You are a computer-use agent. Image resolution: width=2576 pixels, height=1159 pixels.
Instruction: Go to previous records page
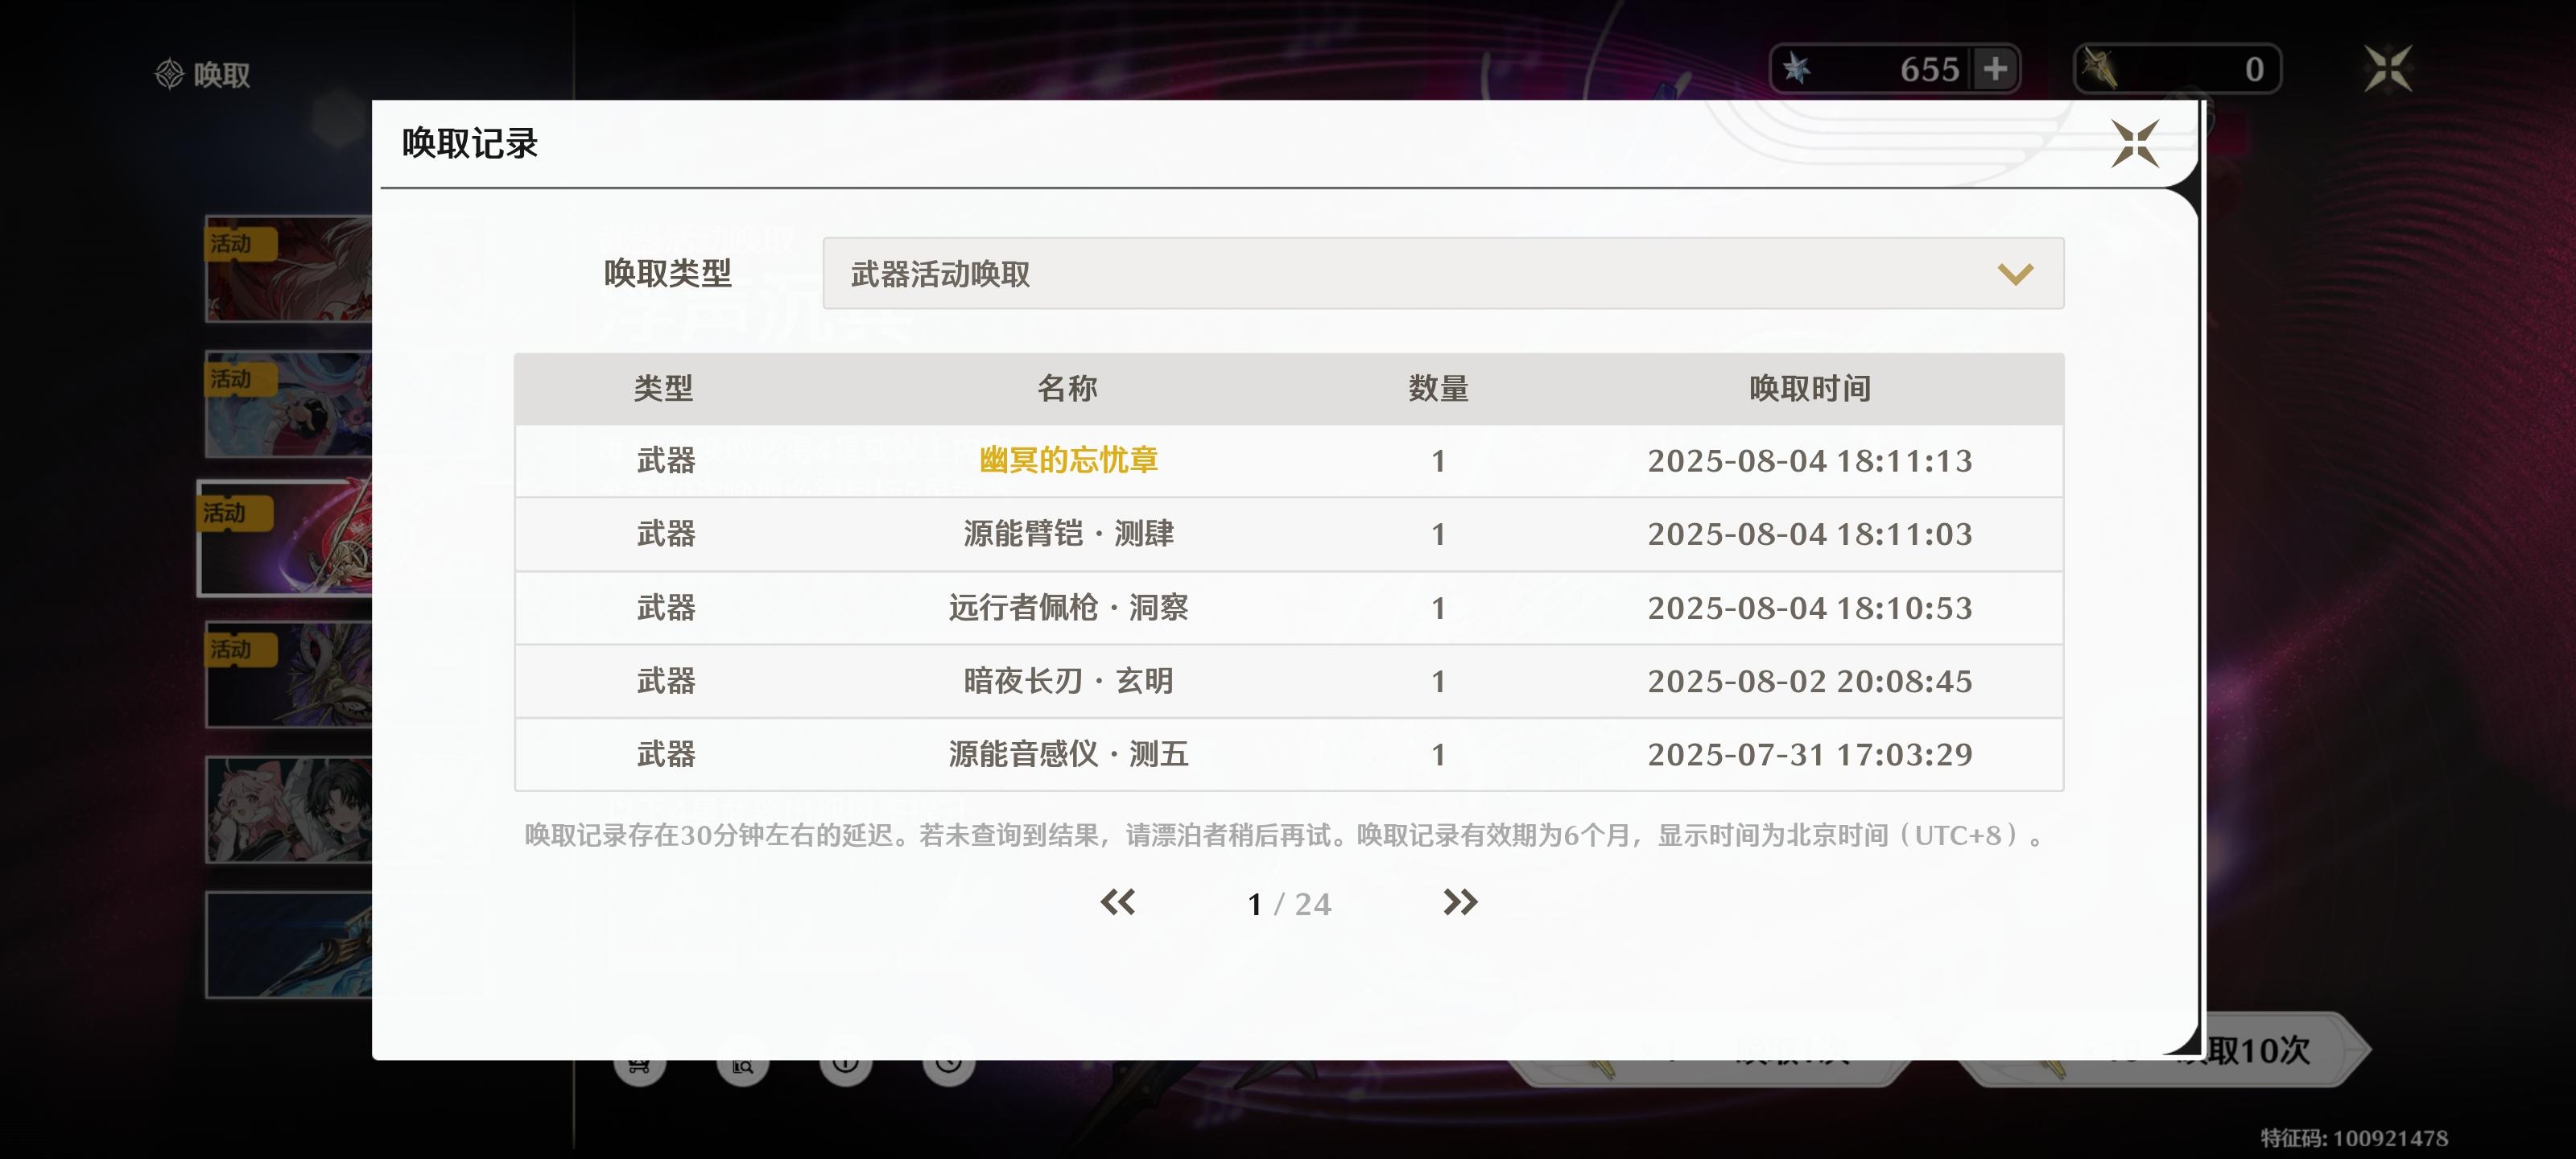(x=1117, y=902)
